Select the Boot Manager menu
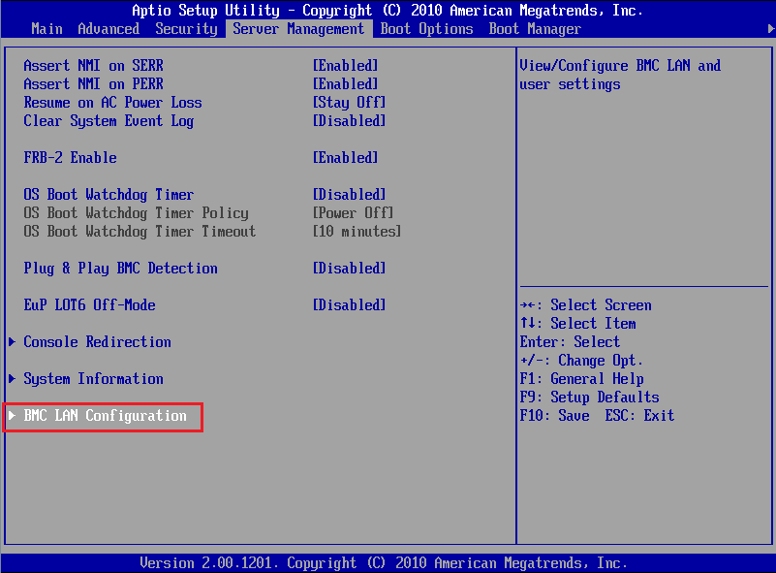Viewport: 776px width, 573px height. [534, 28]
